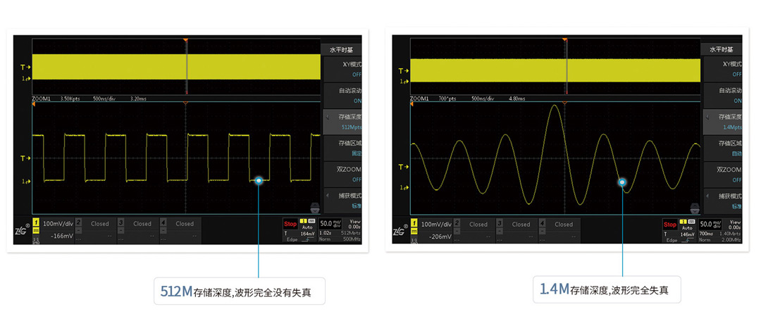Image resolution: width=761 pixels, height=326 pixels.
Task: Click channel 2 number box on left scope
Action: (79, 222)
